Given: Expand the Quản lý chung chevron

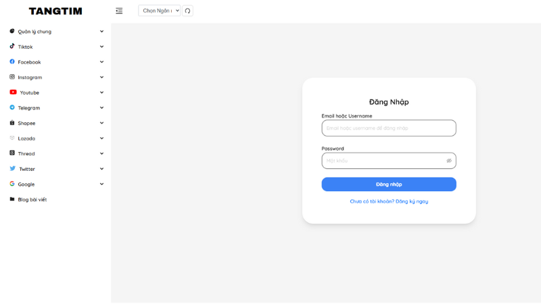Looking at the screenshot, I should [x=101, y=32].
